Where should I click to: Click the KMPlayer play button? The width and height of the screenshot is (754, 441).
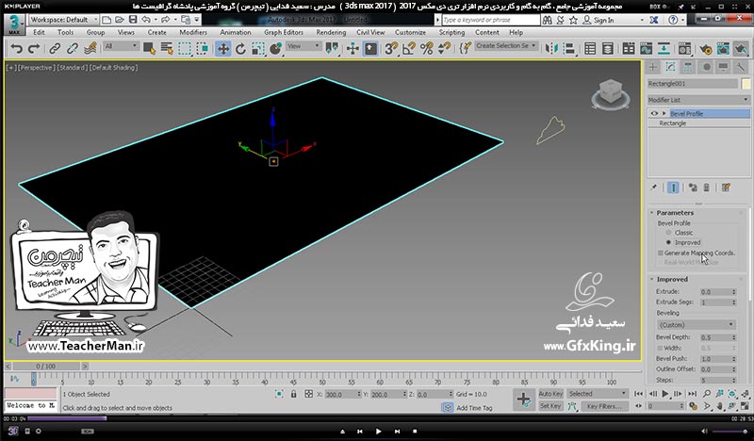pos(379,432)
